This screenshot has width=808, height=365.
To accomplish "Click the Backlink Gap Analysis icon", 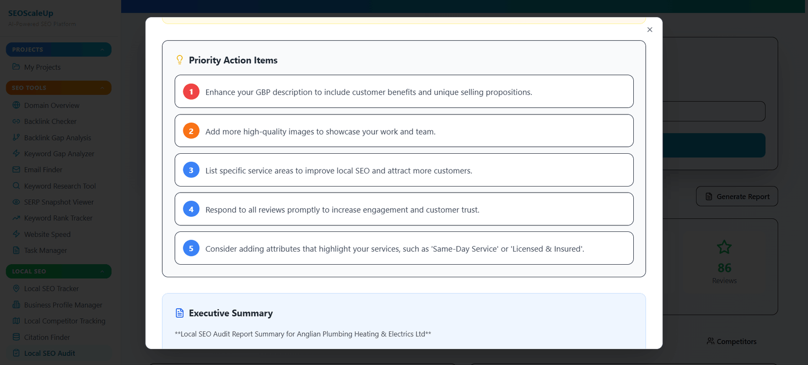I will click(x=16, y=137).
